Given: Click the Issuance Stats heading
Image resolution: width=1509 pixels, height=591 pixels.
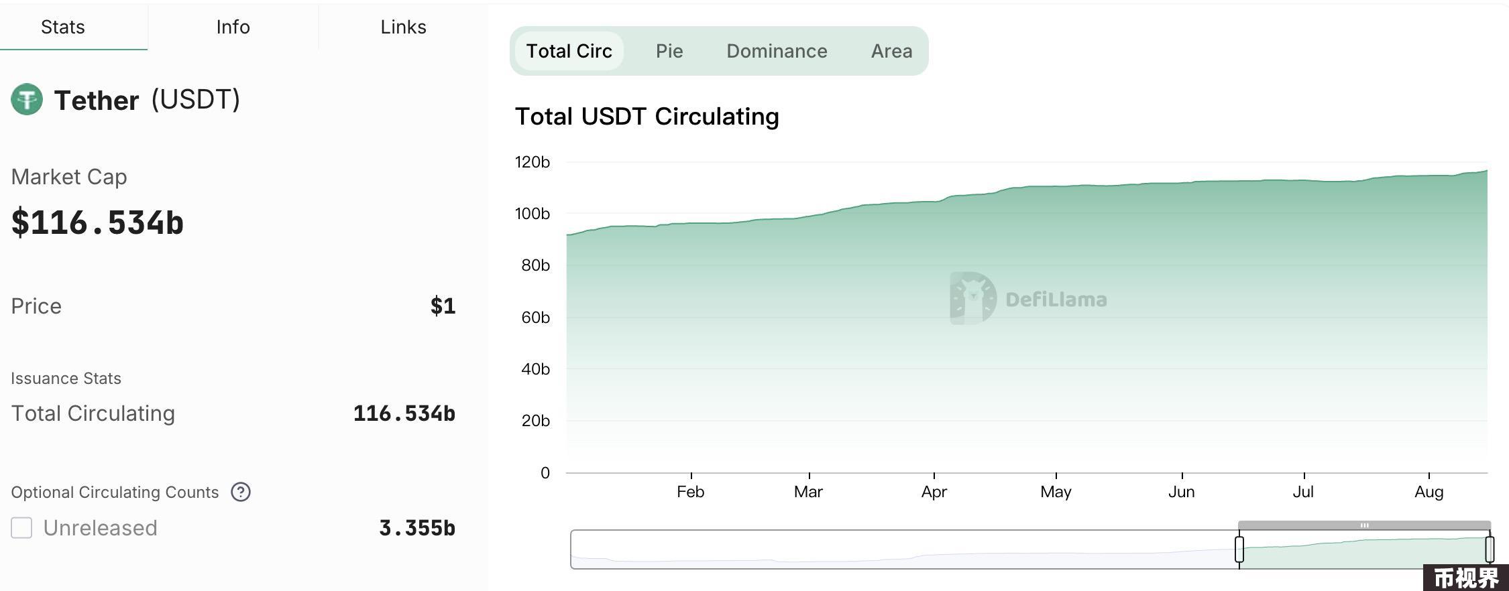Looking at the screenshot, I should [x=66, y=379].
